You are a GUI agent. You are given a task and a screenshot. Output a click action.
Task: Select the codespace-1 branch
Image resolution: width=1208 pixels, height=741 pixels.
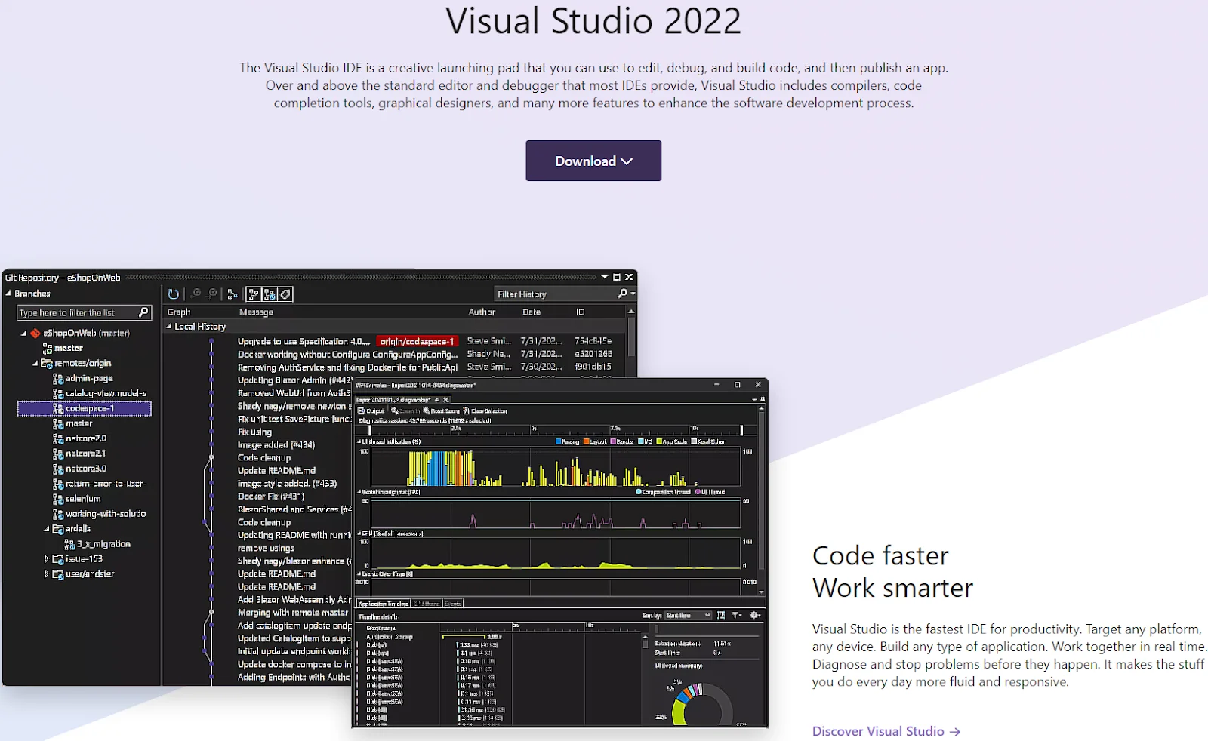click(x=84, y=408)
